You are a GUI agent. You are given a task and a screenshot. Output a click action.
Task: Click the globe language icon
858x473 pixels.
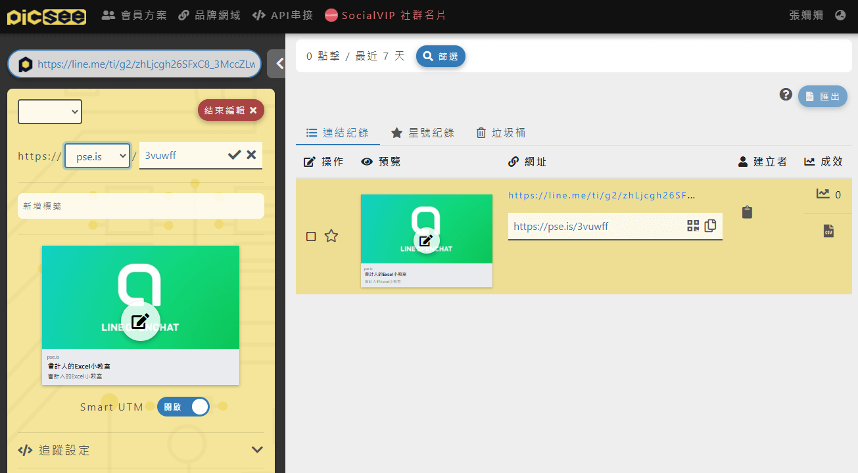click(x=840, y=15)
